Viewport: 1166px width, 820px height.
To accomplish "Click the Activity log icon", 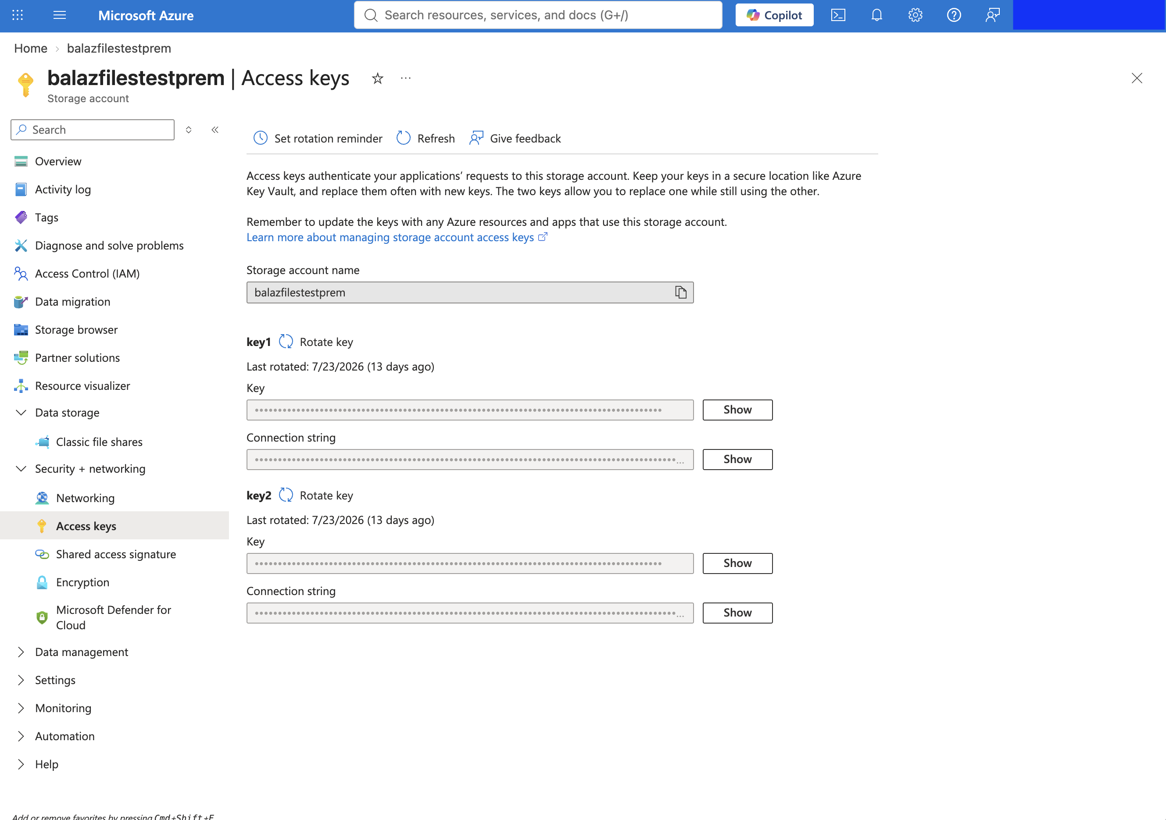I will click(21, 189).
